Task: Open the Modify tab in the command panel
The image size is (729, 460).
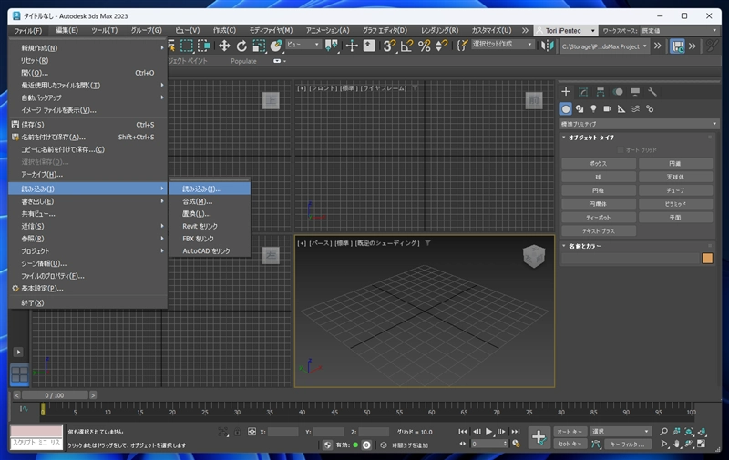Action: (583, 92)
